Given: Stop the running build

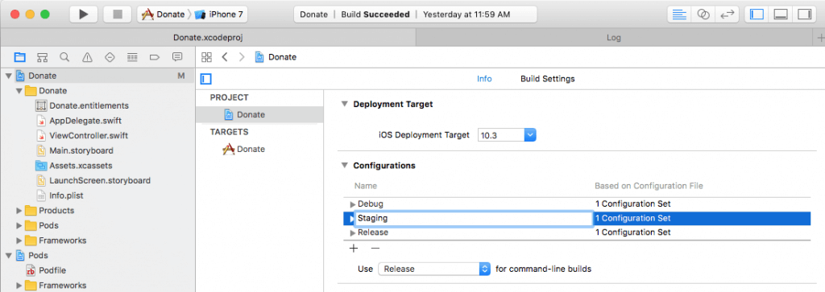Looking at the screenshot, I should point(118,14).
